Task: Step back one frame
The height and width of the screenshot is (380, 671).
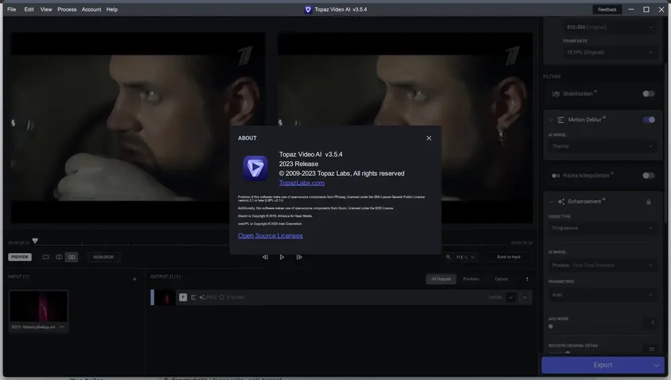Action: point(265,257)
